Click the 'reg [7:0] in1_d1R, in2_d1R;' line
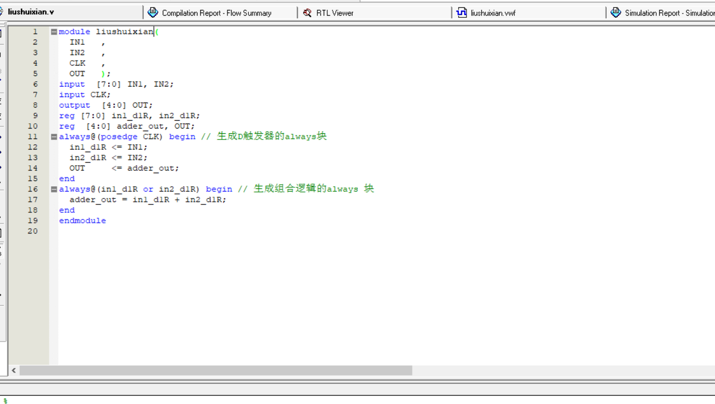The height and width of the screenshot is (404, 715). click(x=129, y=116)
